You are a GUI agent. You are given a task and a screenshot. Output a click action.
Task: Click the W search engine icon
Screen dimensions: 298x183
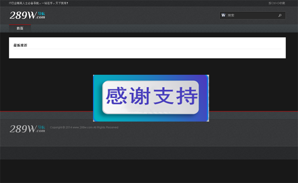pyautogui.click(x=223, y=15)
